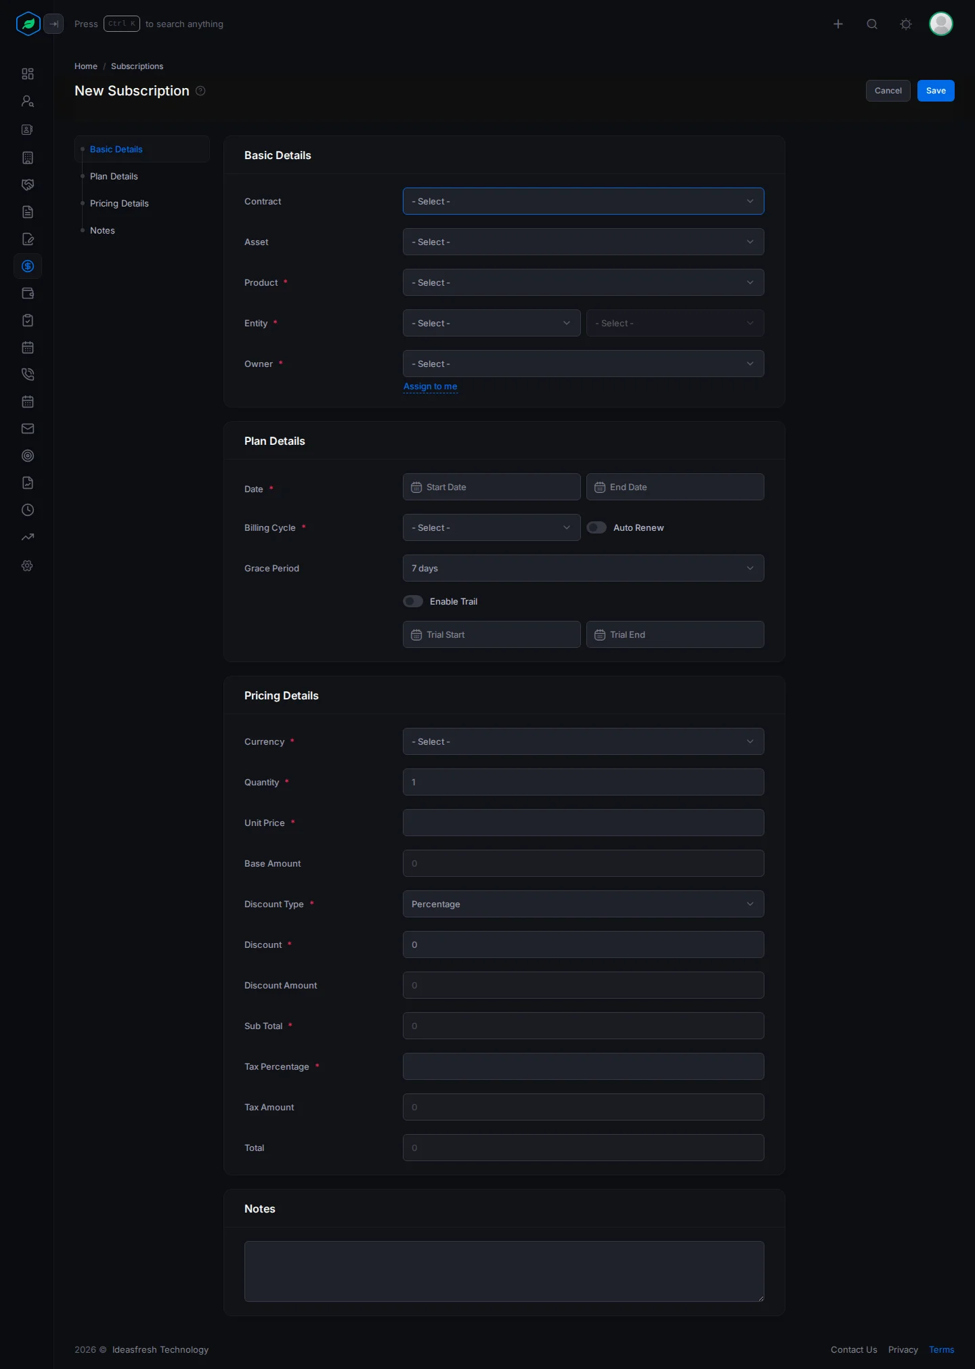Switch theme with the sun icon
This screenshot has width=975, height=1369.
point(906,24)
